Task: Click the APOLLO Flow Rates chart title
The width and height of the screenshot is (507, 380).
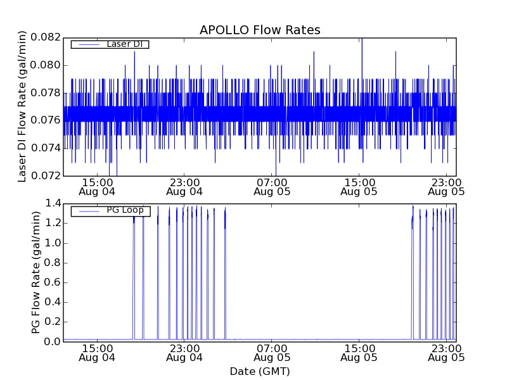Action: click(260, 30)
